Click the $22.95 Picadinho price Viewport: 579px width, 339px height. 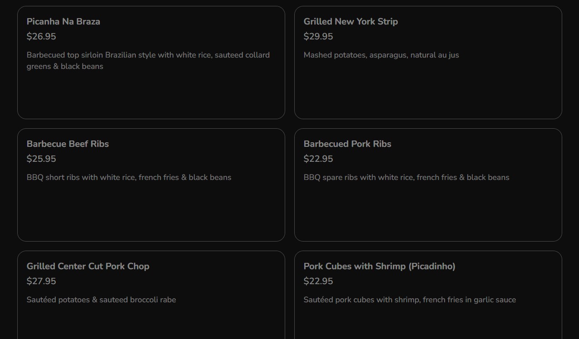(x=318, y=281)
